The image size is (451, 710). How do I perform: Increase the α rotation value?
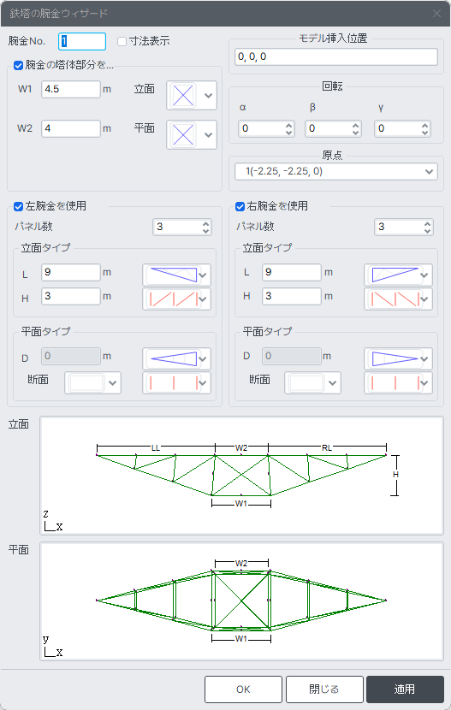click(289, 126)
